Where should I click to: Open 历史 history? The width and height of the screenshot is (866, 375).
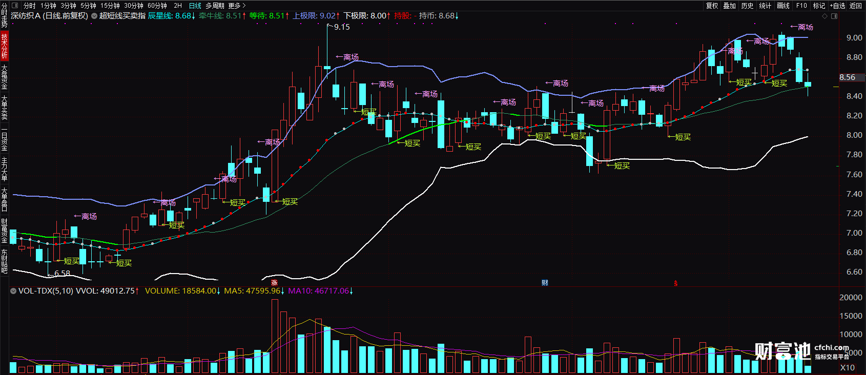(x=748, y=6)
